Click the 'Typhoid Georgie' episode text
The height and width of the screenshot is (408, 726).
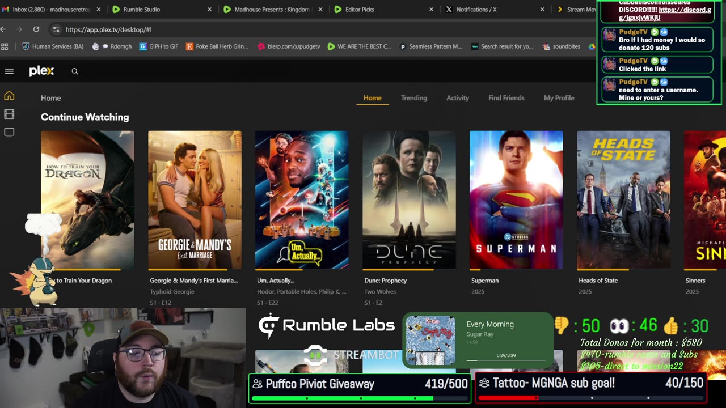pyautogui.click(x=172, y=292)
